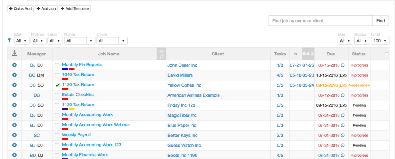Click clock icon next to 08-15-2016 due date
Screen dimensions: 395x159
pyautogui.click(x=343, y=65)
